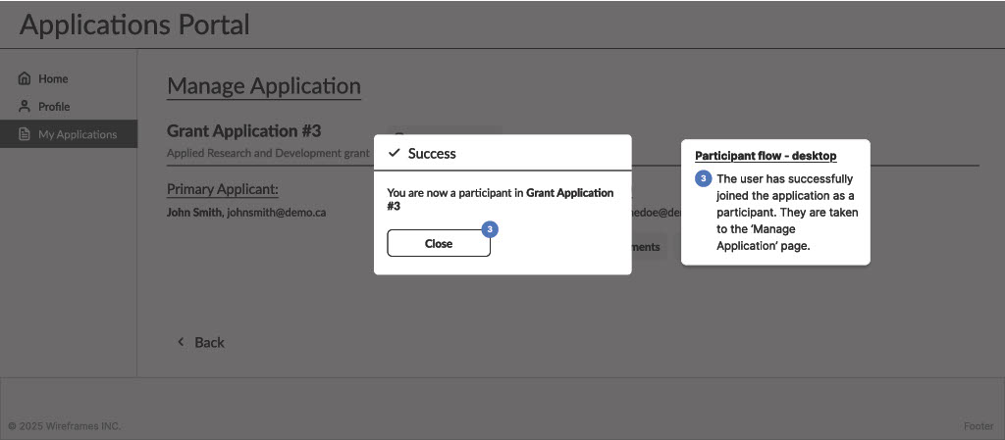Click badge 3 on the Close button

pos(491,229)
